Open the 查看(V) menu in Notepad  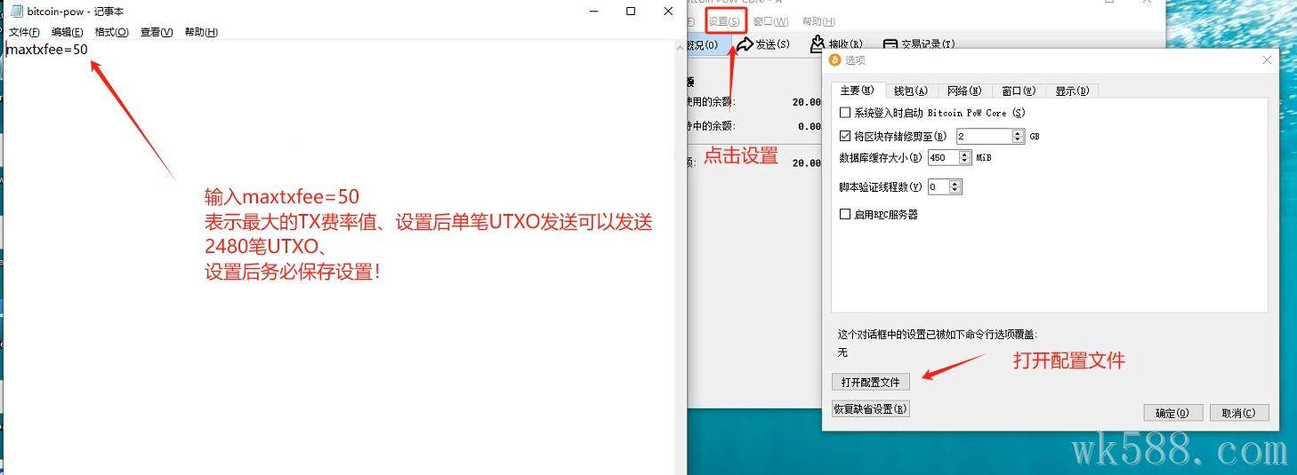(x=157, y=32)
